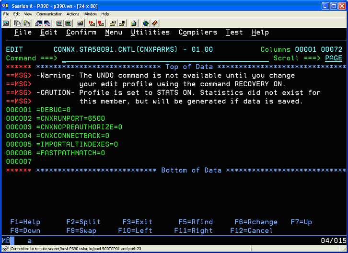Select Compilers in the ISPF action bar
The image size is (348, 253).
click(x=198, y=33)
